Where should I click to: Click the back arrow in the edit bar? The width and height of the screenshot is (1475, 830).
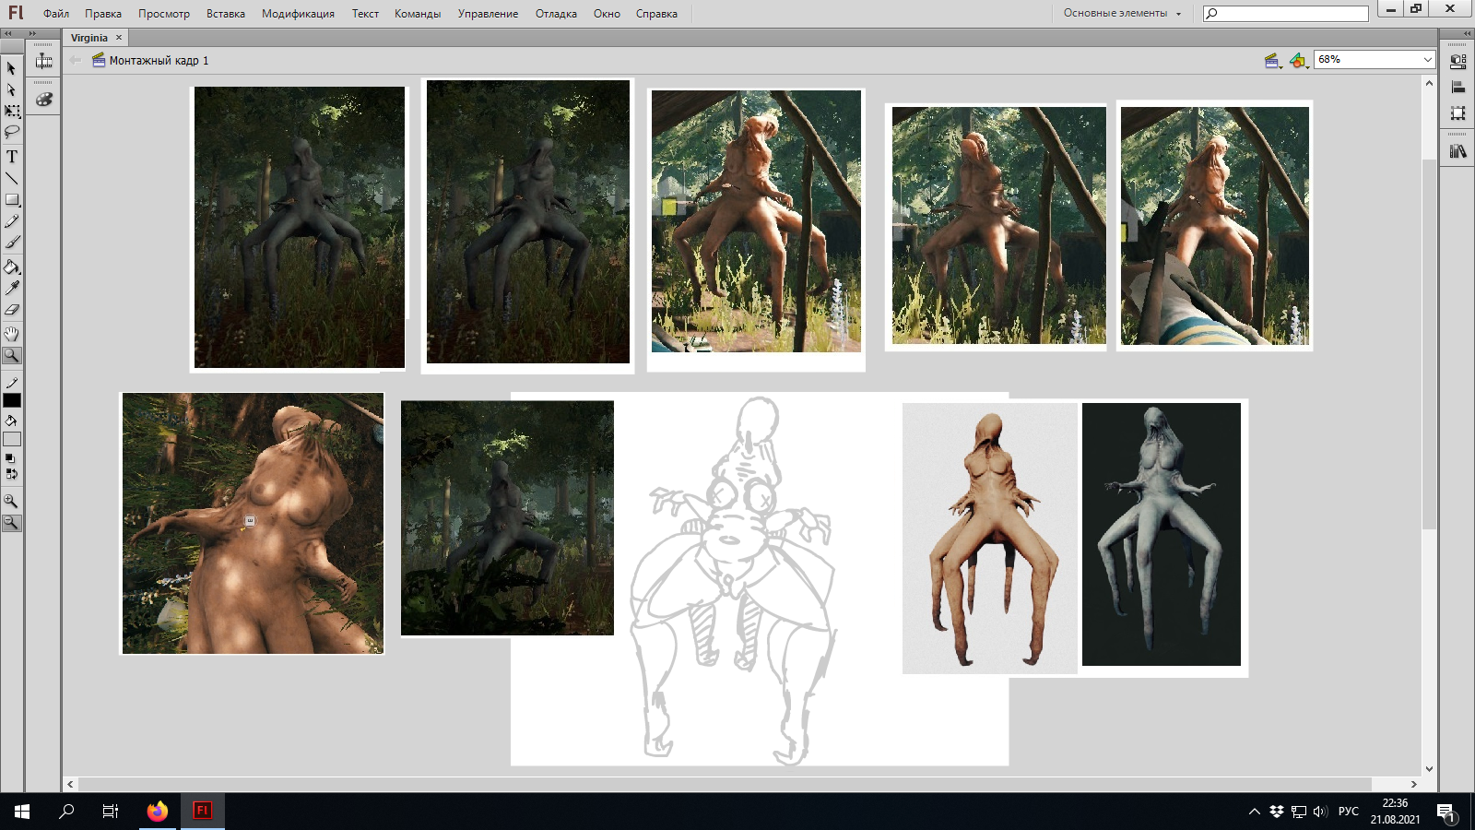tap(76, 61)
